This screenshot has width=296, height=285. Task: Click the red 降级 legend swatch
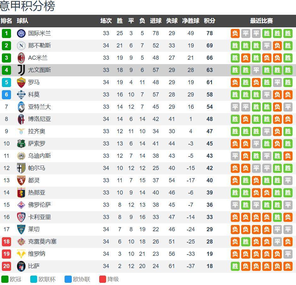tap(103, 279)
